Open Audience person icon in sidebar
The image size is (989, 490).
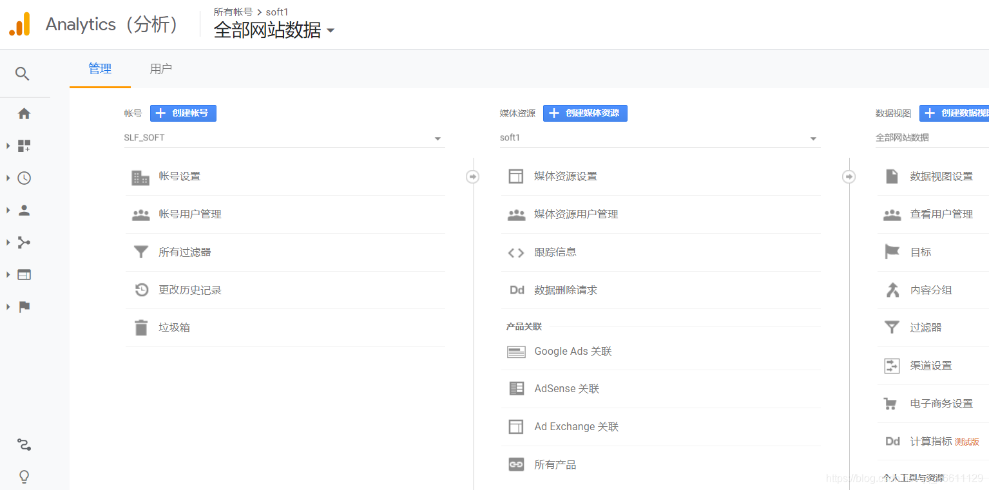[x=24, y=210]
